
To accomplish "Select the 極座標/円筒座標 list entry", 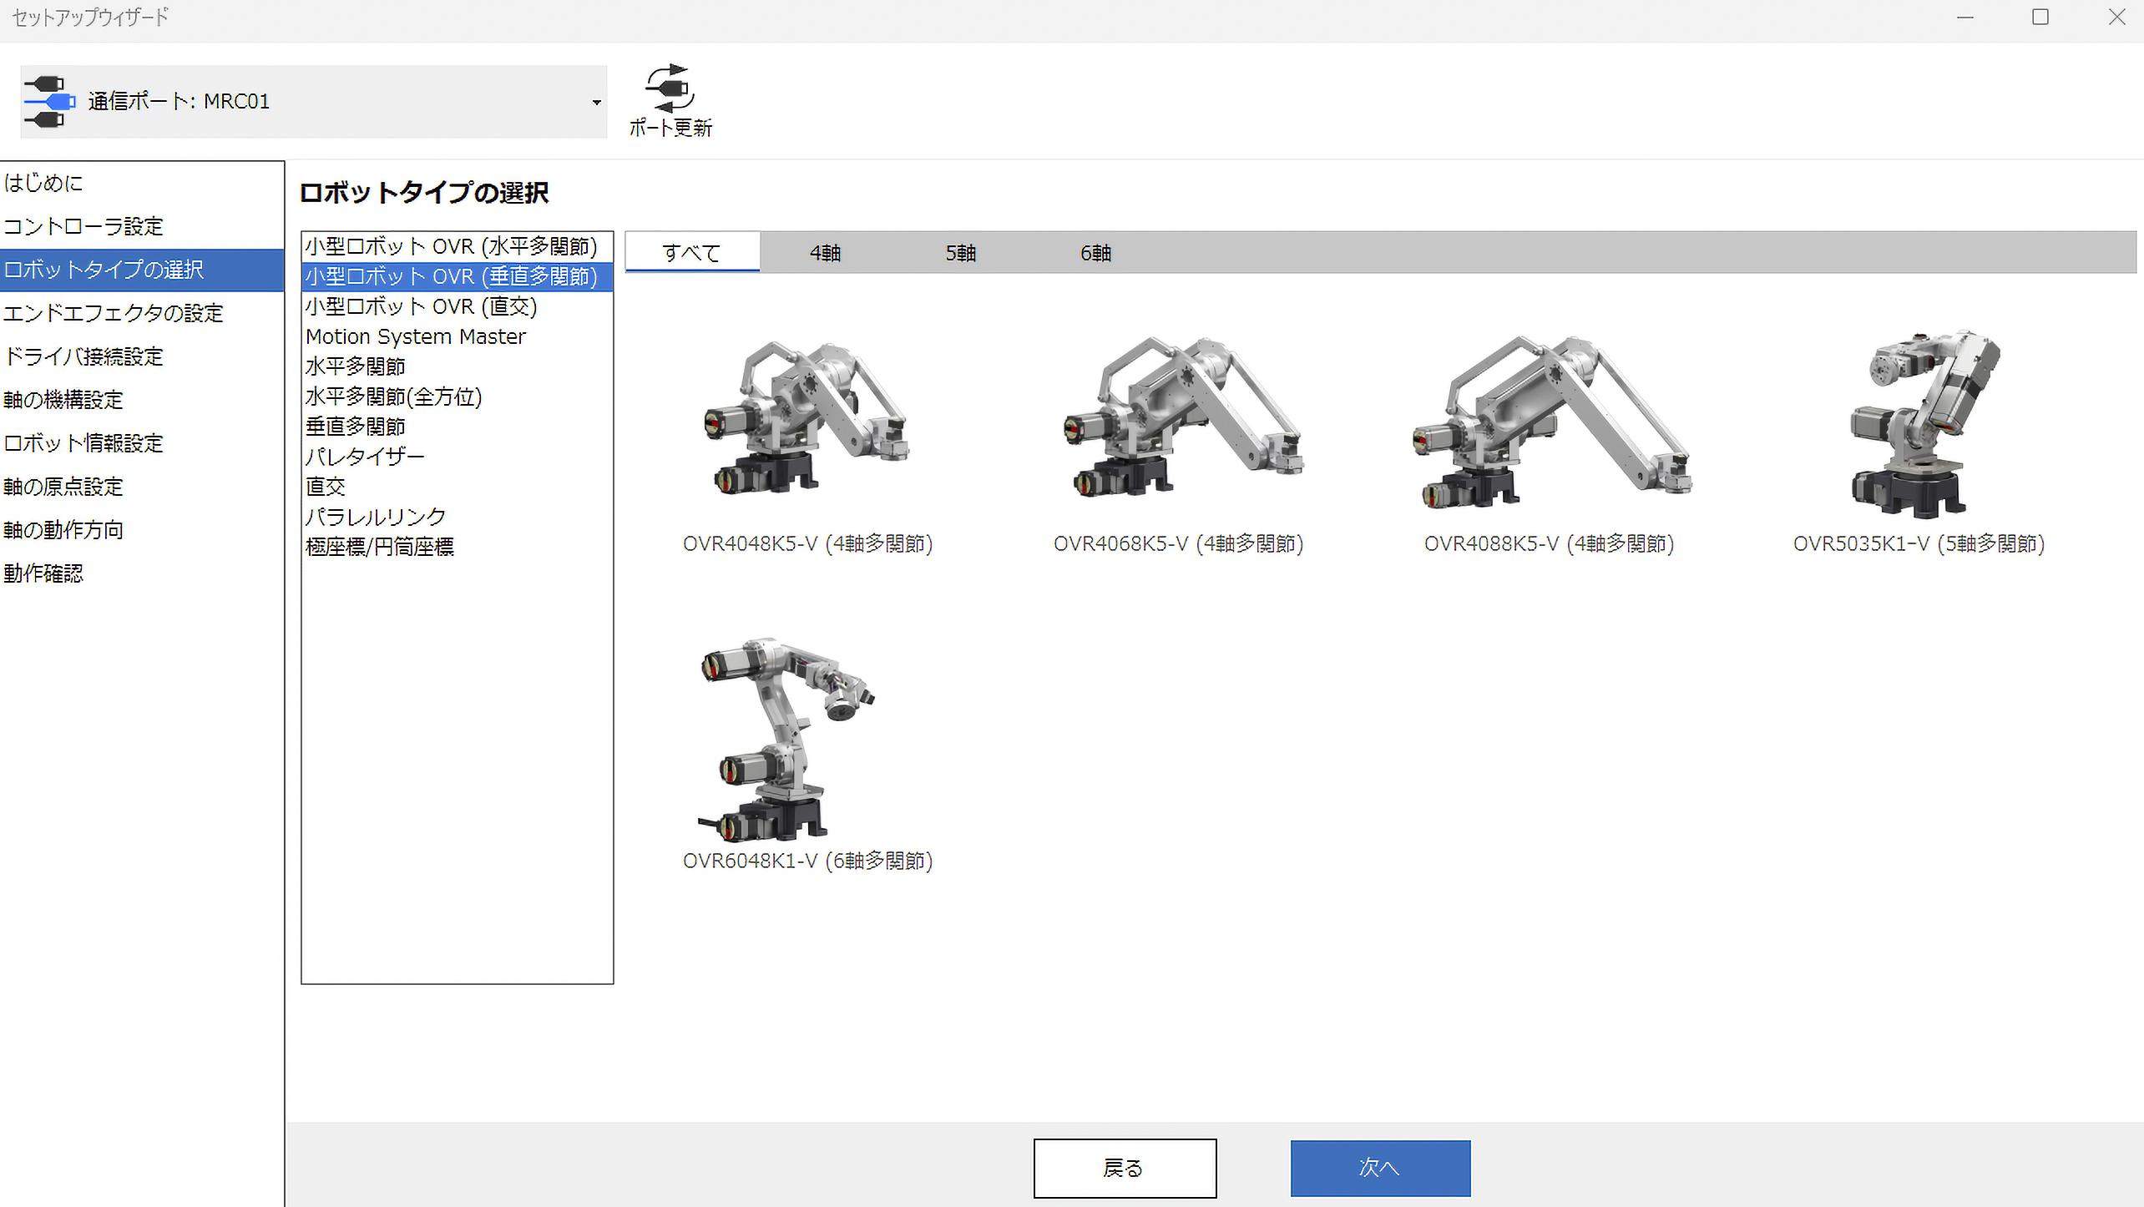I will pos(457,547).
